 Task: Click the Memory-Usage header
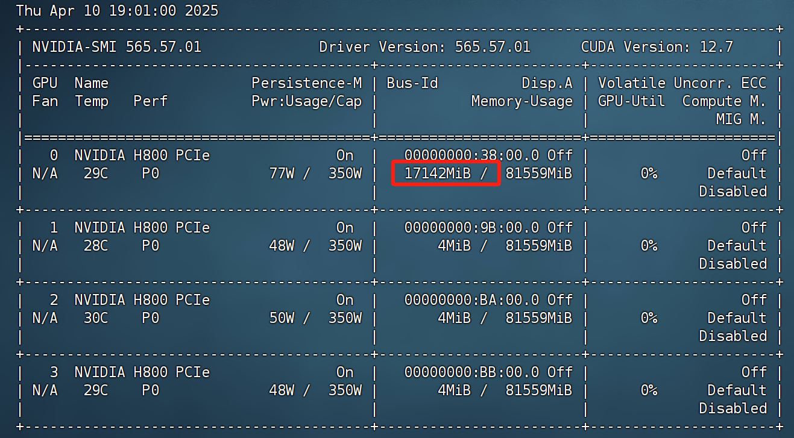click(522, 102)
